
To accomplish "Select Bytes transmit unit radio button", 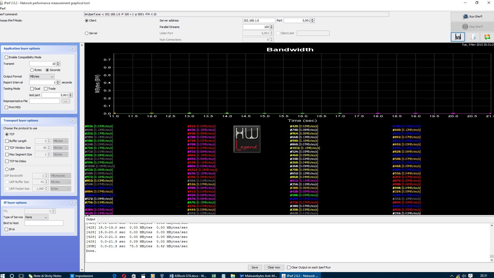I will pos(32,70).
